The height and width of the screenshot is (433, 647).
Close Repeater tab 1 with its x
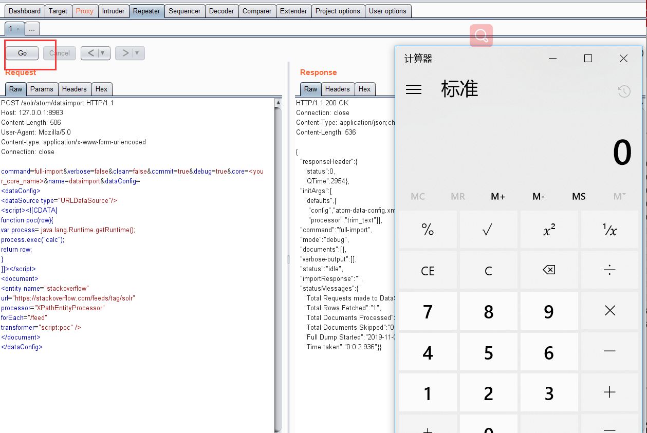(18, 29)
